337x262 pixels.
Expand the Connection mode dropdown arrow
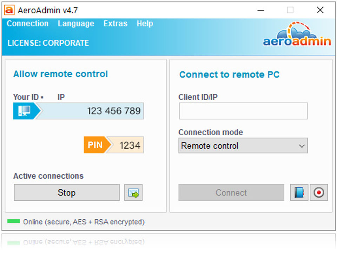tap(302, 146)
